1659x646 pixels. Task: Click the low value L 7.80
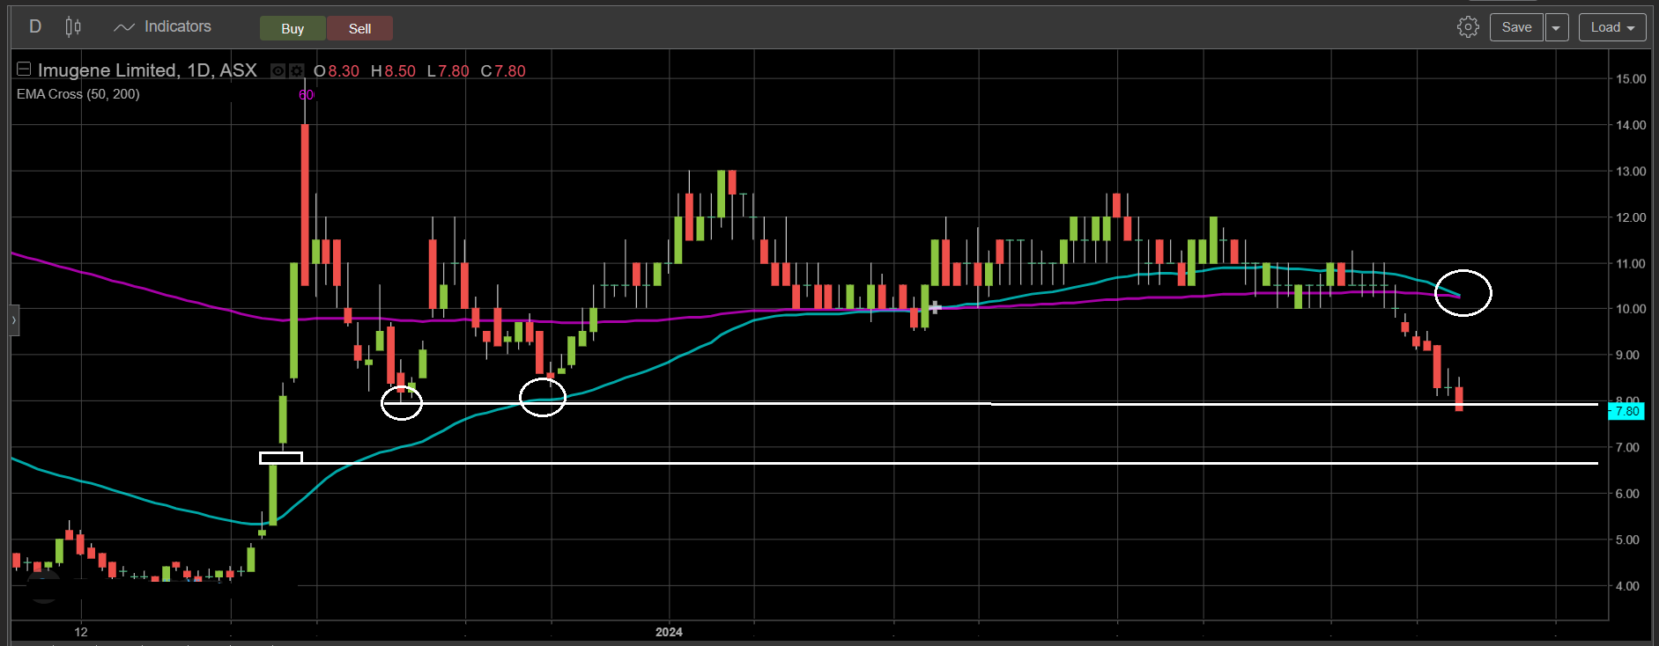click(448, 71)
